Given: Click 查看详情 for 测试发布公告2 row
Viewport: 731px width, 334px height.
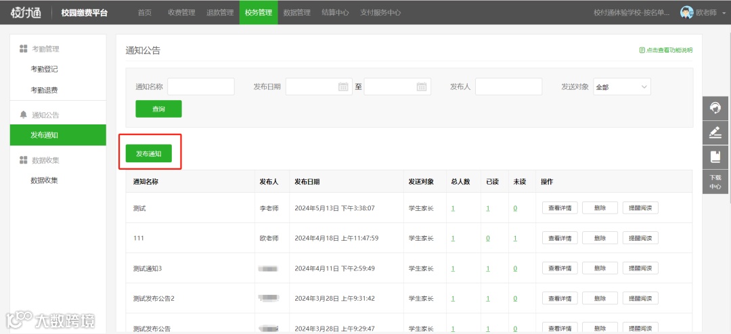Looking at the screenshot, I should (x=560, y=298).
